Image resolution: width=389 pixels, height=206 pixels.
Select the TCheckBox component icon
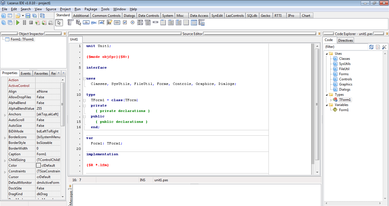(x=125, y=23)
